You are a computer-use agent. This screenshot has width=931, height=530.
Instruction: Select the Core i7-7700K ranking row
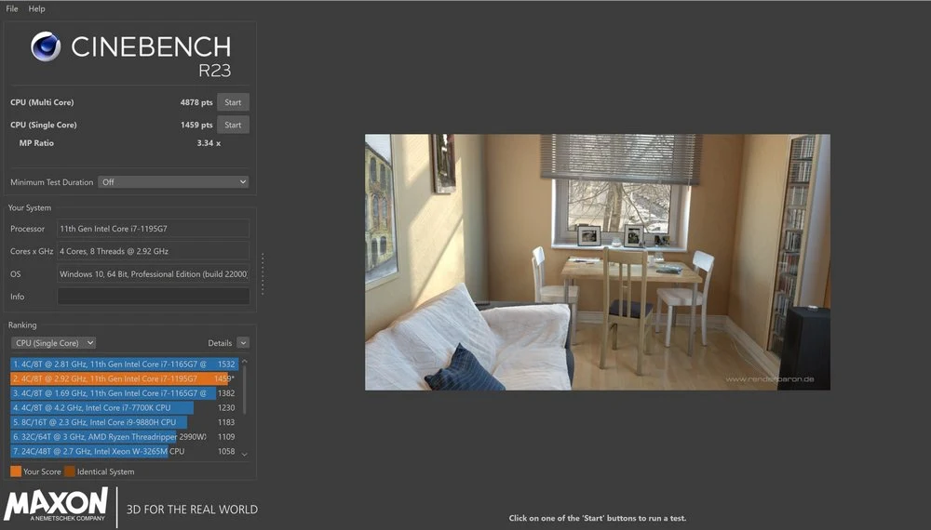124,408
